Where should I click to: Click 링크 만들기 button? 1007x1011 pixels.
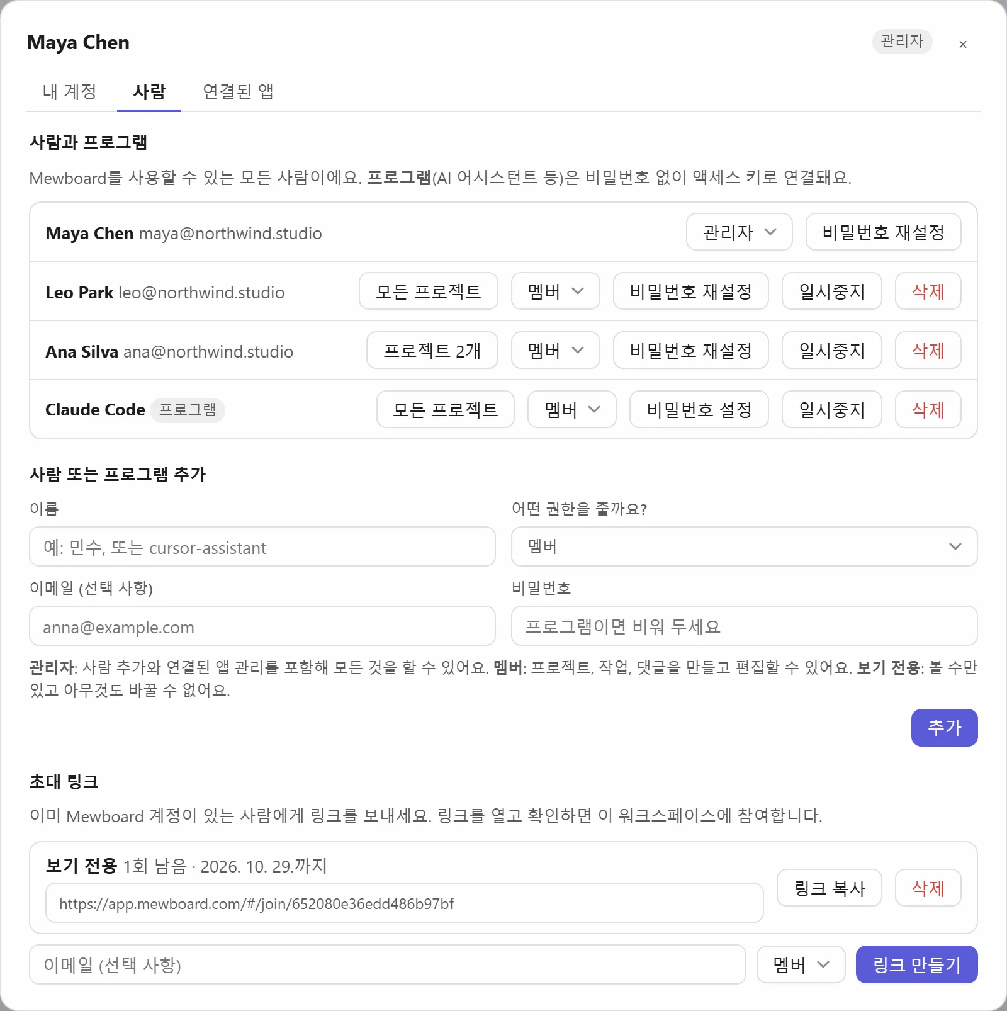(916, 965)
